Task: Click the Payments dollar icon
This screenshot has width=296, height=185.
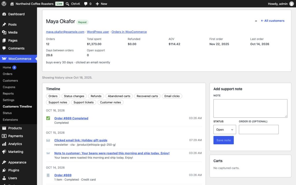Action: [x=4, y=136]
